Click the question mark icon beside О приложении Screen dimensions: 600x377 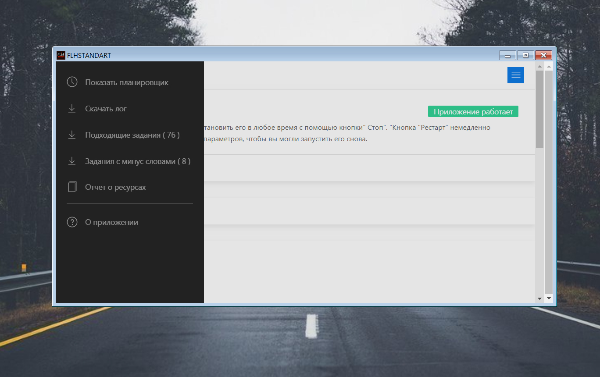(72, 222)
